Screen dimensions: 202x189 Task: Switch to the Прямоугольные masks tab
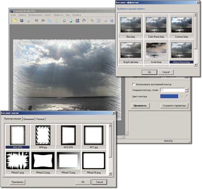coord(13,119)
